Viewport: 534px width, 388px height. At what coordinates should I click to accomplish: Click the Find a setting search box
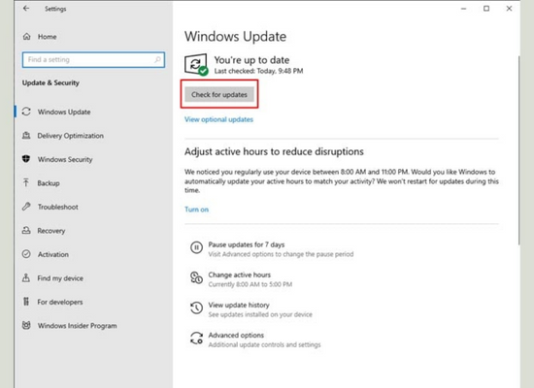93,59
